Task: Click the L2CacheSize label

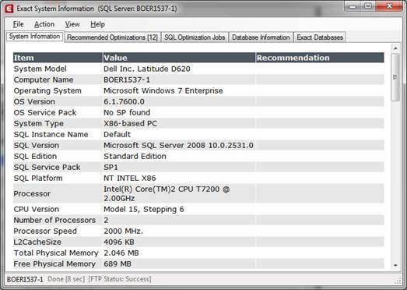Action: (x=37, y=242)
